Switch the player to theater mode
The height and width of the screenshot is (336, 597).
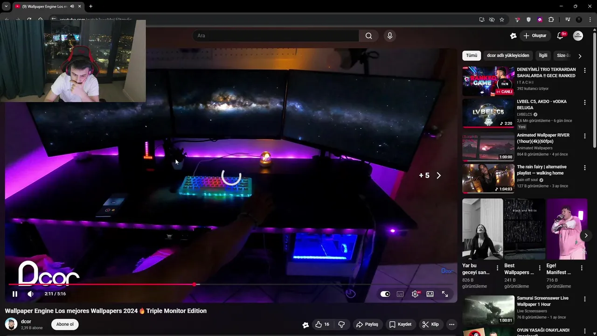pos(430,294)
